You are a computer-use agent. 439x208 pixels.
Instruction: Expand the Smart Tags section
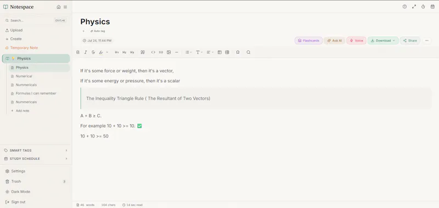(x=36, y=150)
